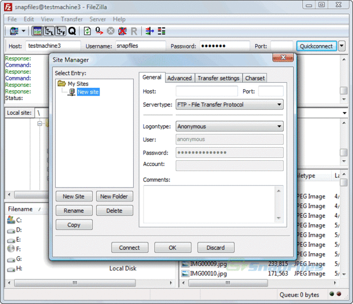Click the Quickconnect Host field
This screenshot has width=353, height=304.
53,46
